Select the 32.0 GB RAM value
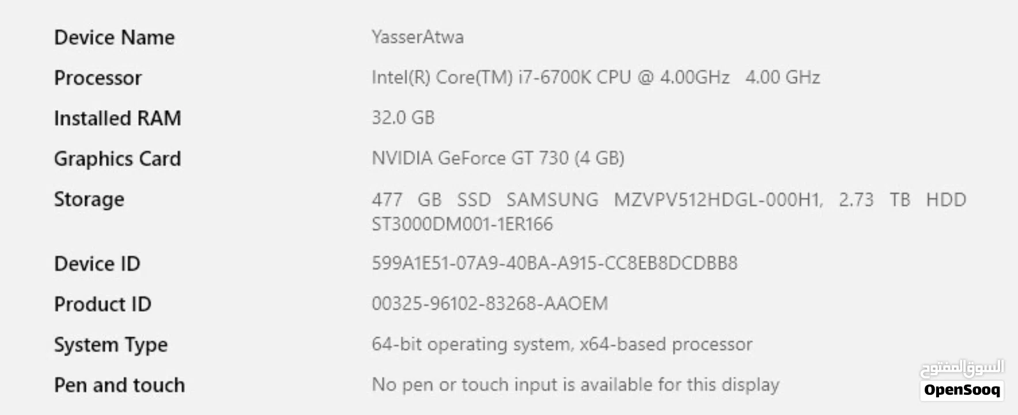The height and width of the screenshot is (415, 1018). coord(403,118)
